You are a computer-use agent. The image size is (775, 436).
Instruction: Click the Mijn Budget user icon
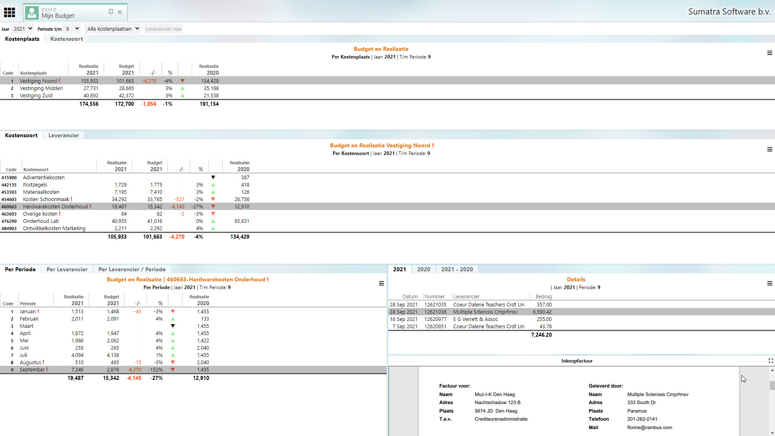32,13
